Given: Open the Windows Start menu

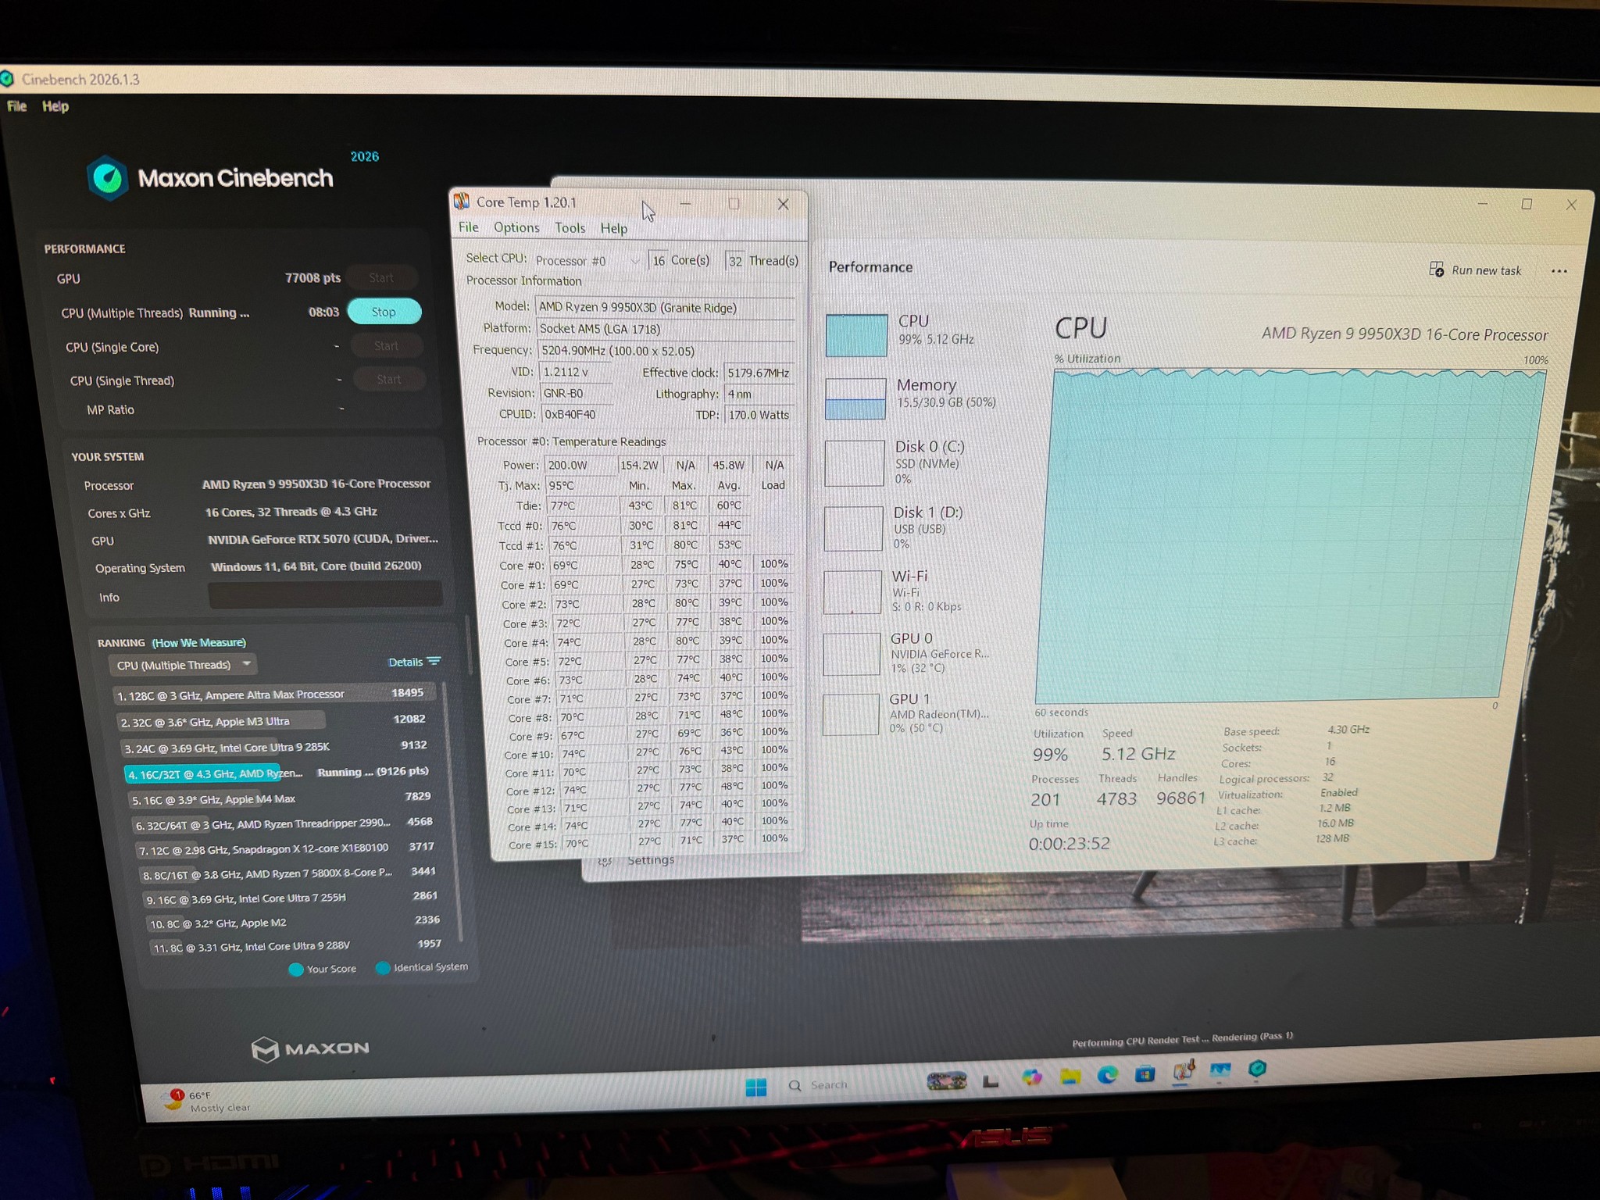Looking at the screenshot, I should (x=755, y=1087).
